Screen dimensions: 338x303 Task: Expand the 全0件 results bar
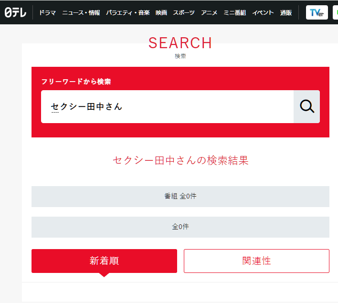click(x=180, y=227)
